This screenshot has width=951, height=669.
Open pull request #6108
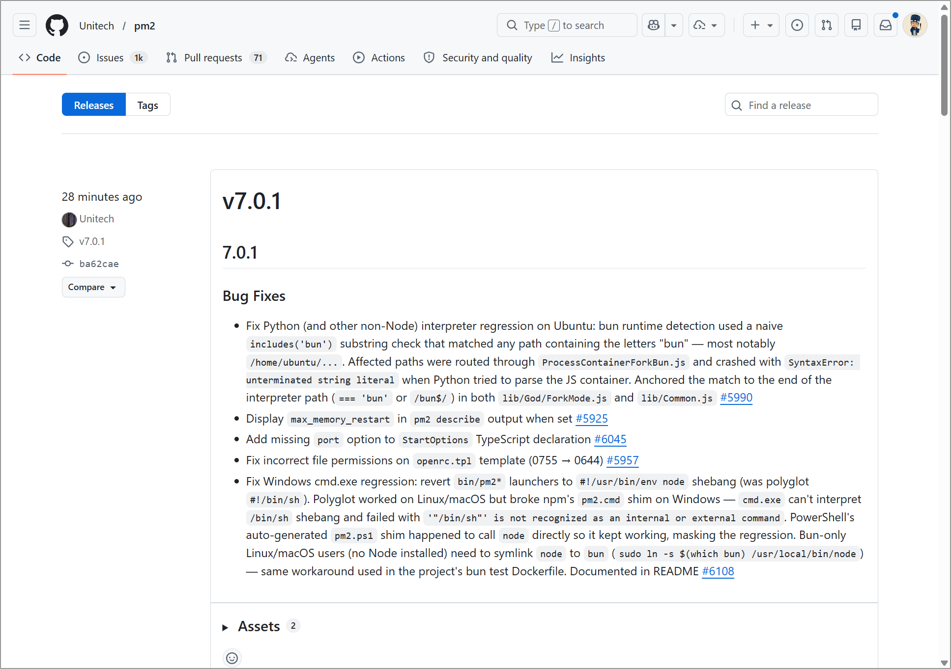pos(718,571)
